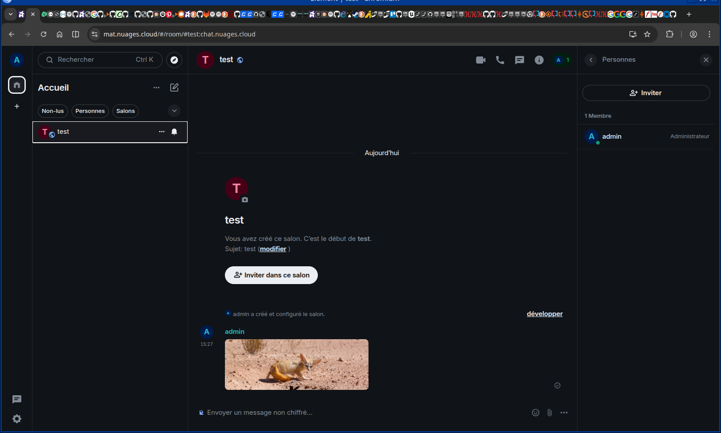Select the Accueil home space
Viewport: 721px width, 433px height.
click(x=17, y=85)
